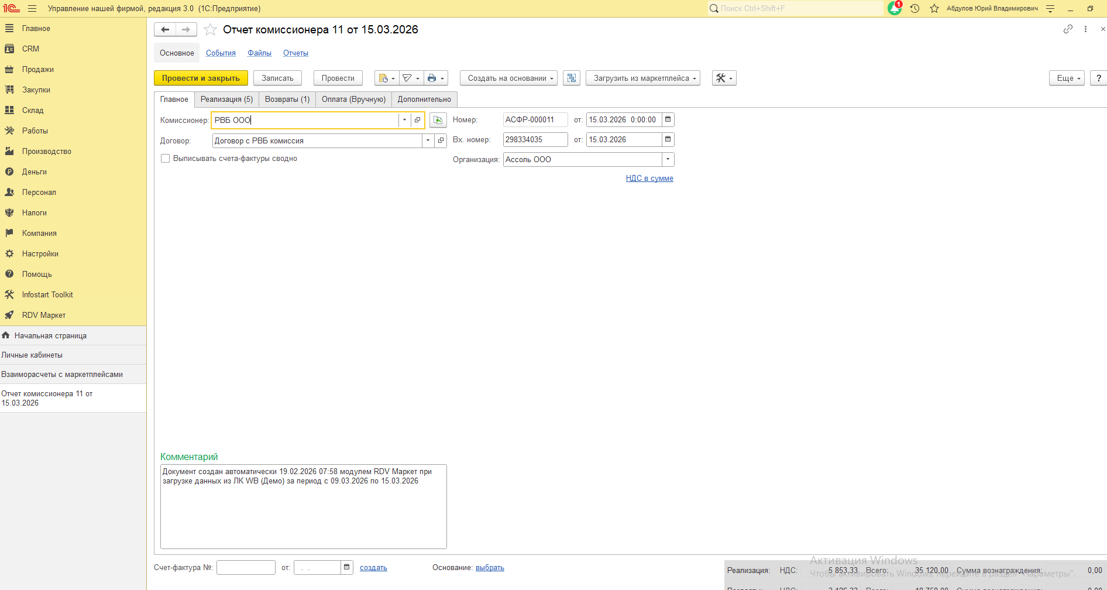This screenshot has width=1107, height=590.
Task: Go back with the left arrow
Action: coord(165,29)
